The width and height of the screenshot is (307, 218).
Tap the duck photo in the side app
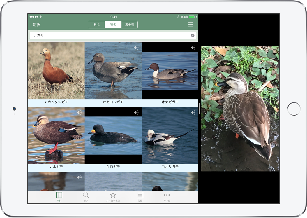pos(240,109)
